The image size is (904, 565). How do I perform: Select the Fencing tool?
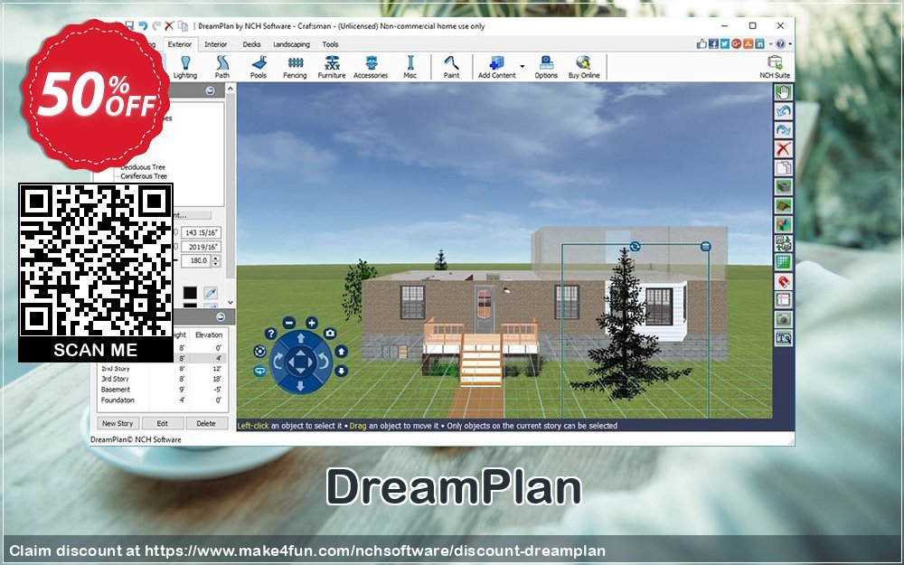coord(295,67)
